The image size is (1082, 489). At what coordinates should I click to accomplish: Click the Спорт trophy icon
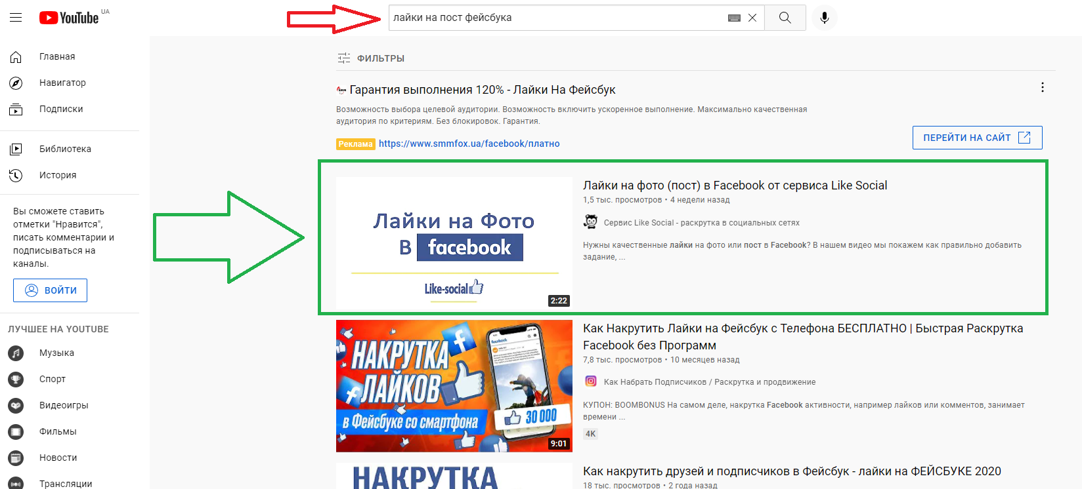pos(16,380)
